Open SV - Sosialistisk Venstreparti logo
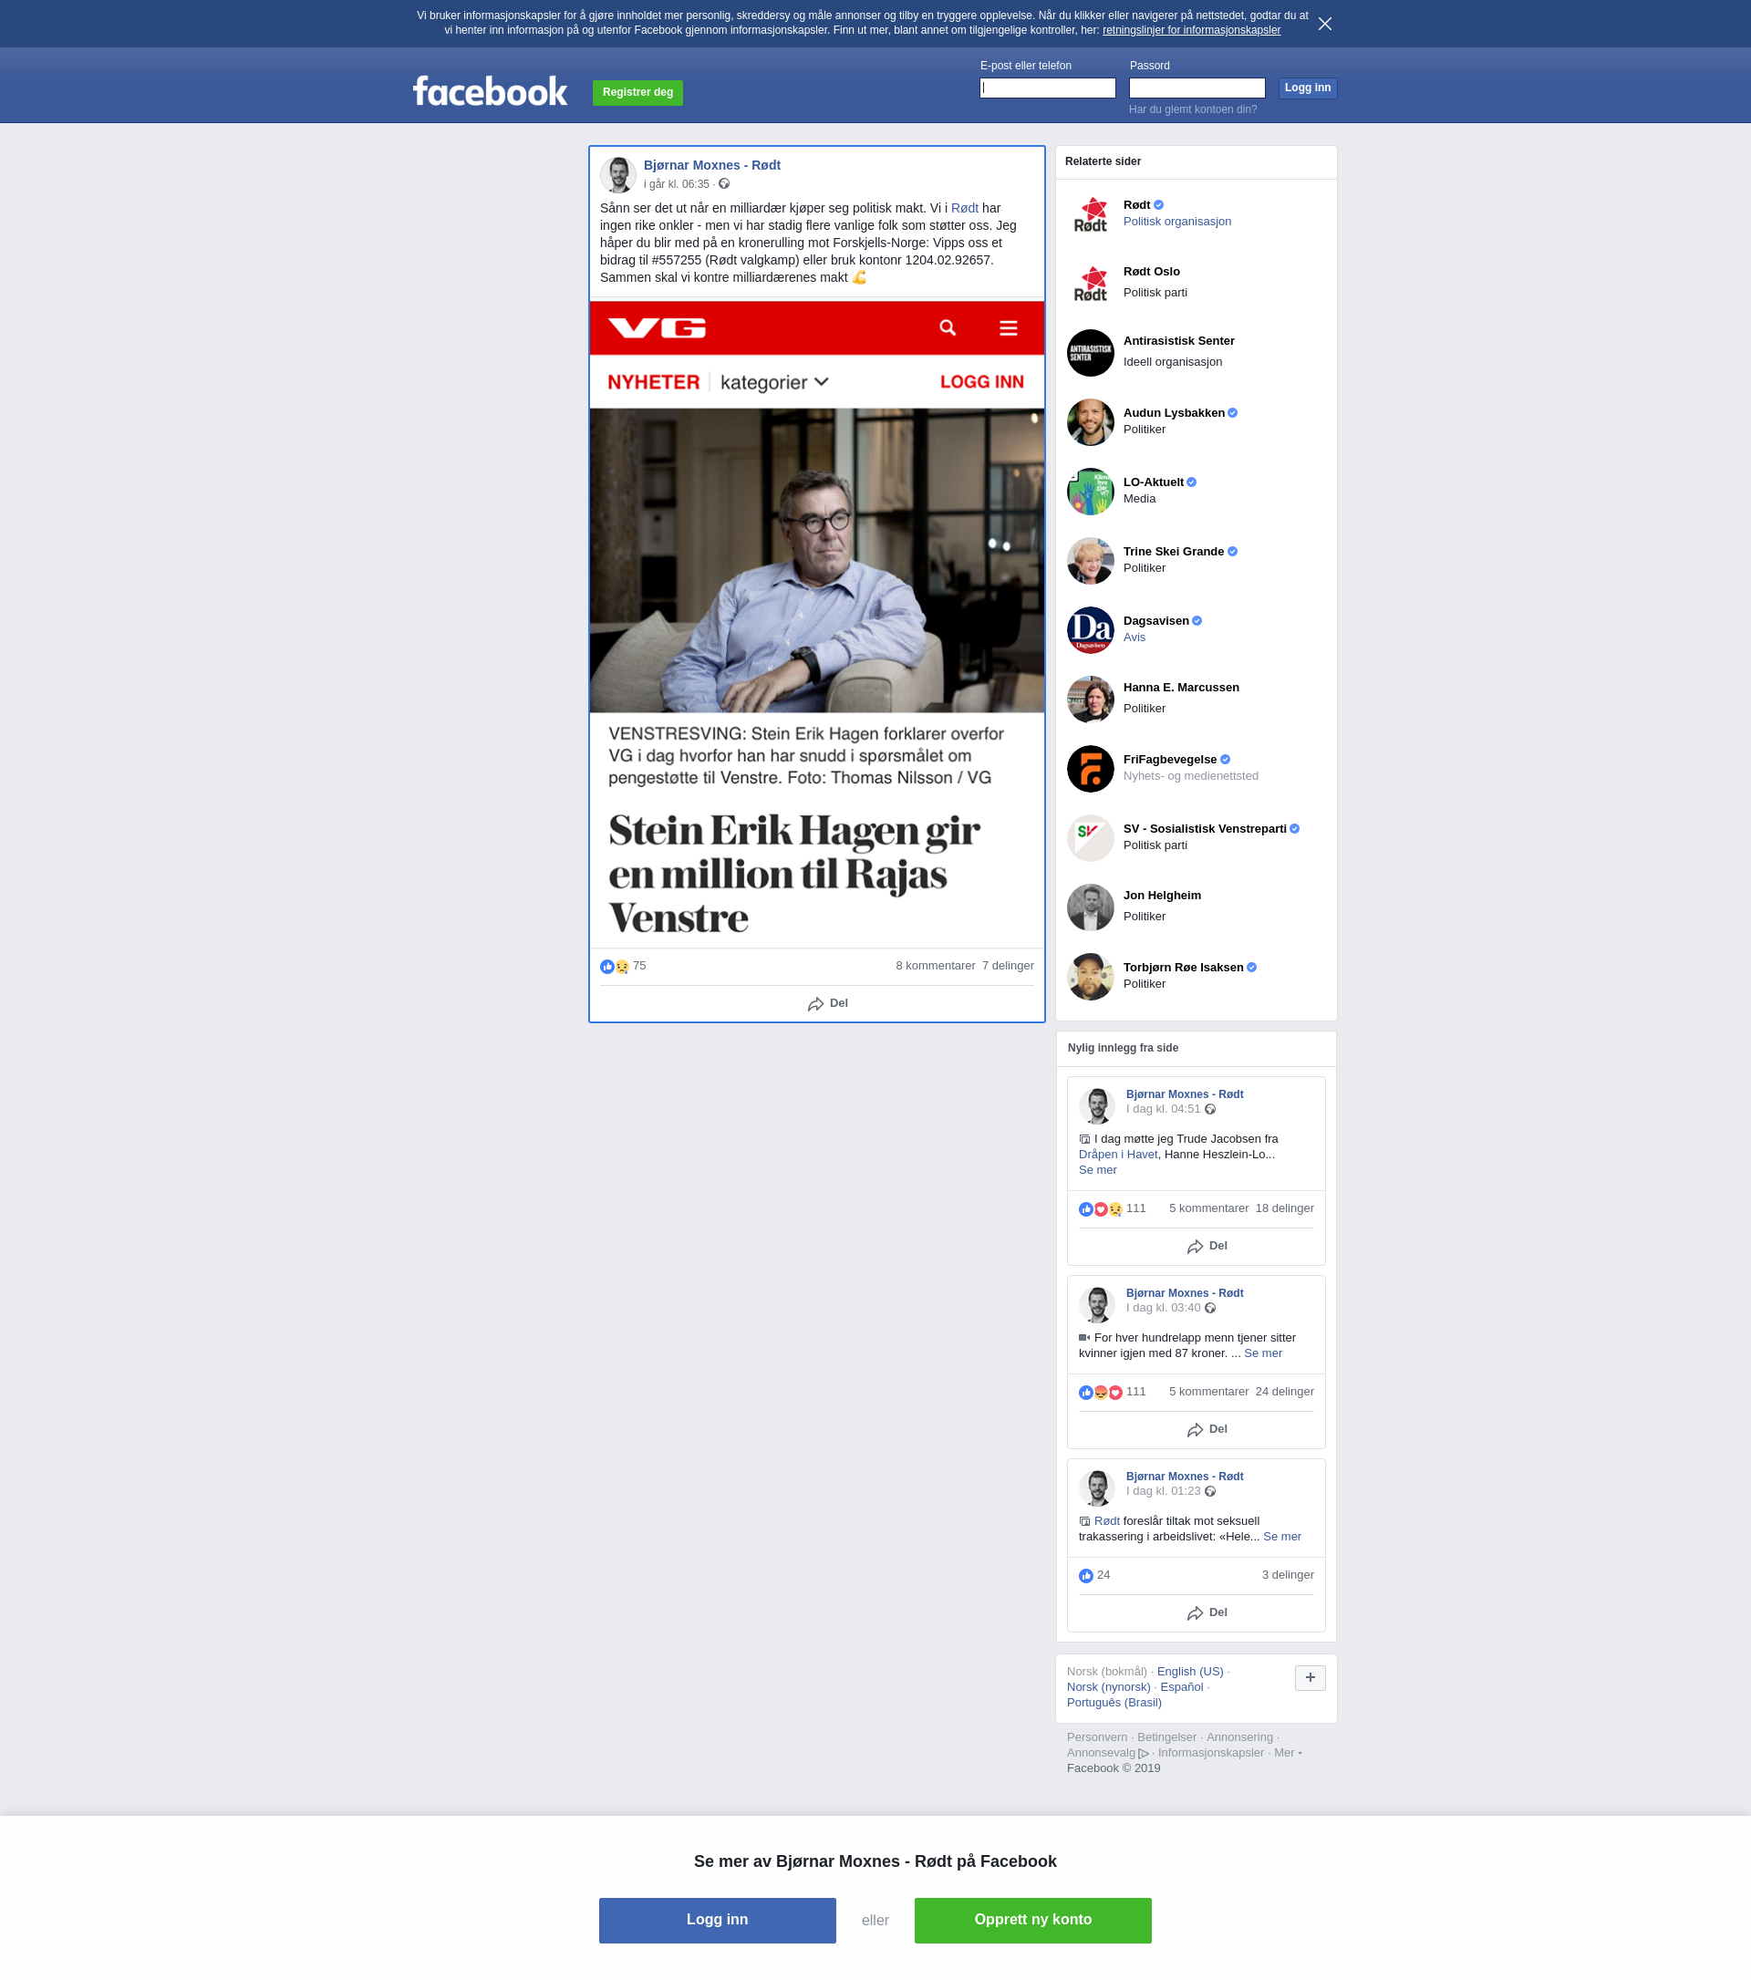 (1091, 838)
